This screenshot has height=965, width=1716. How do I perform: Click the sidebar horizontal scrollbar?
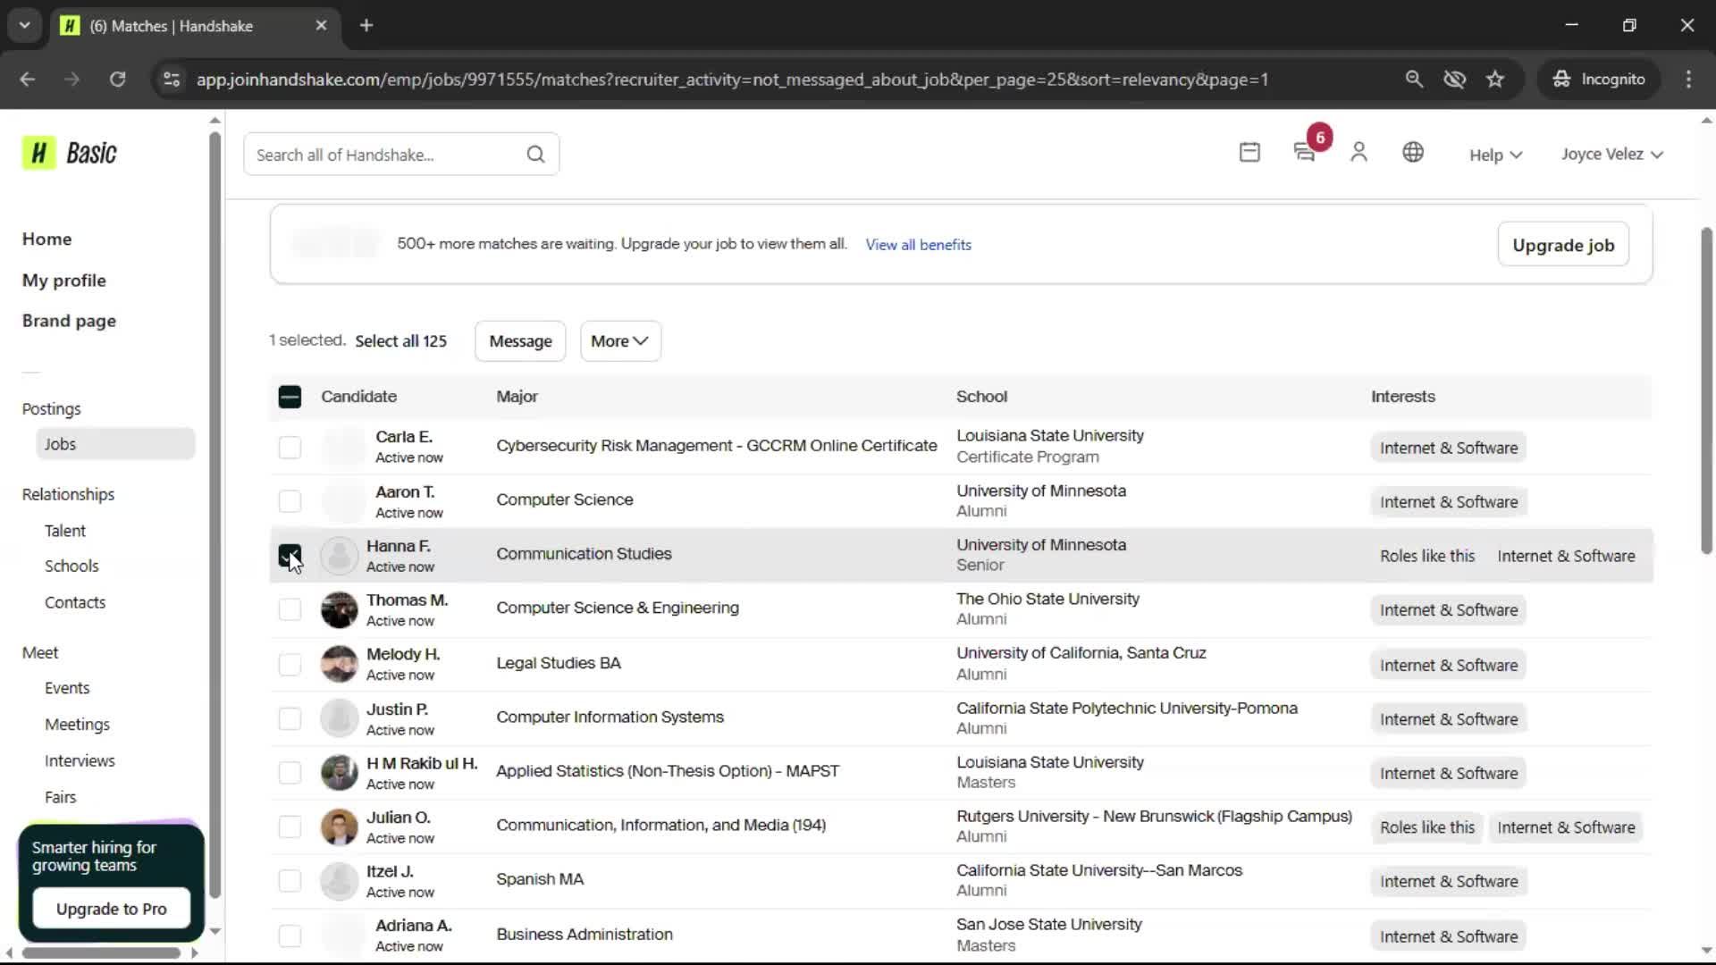[x=101, y=953]
